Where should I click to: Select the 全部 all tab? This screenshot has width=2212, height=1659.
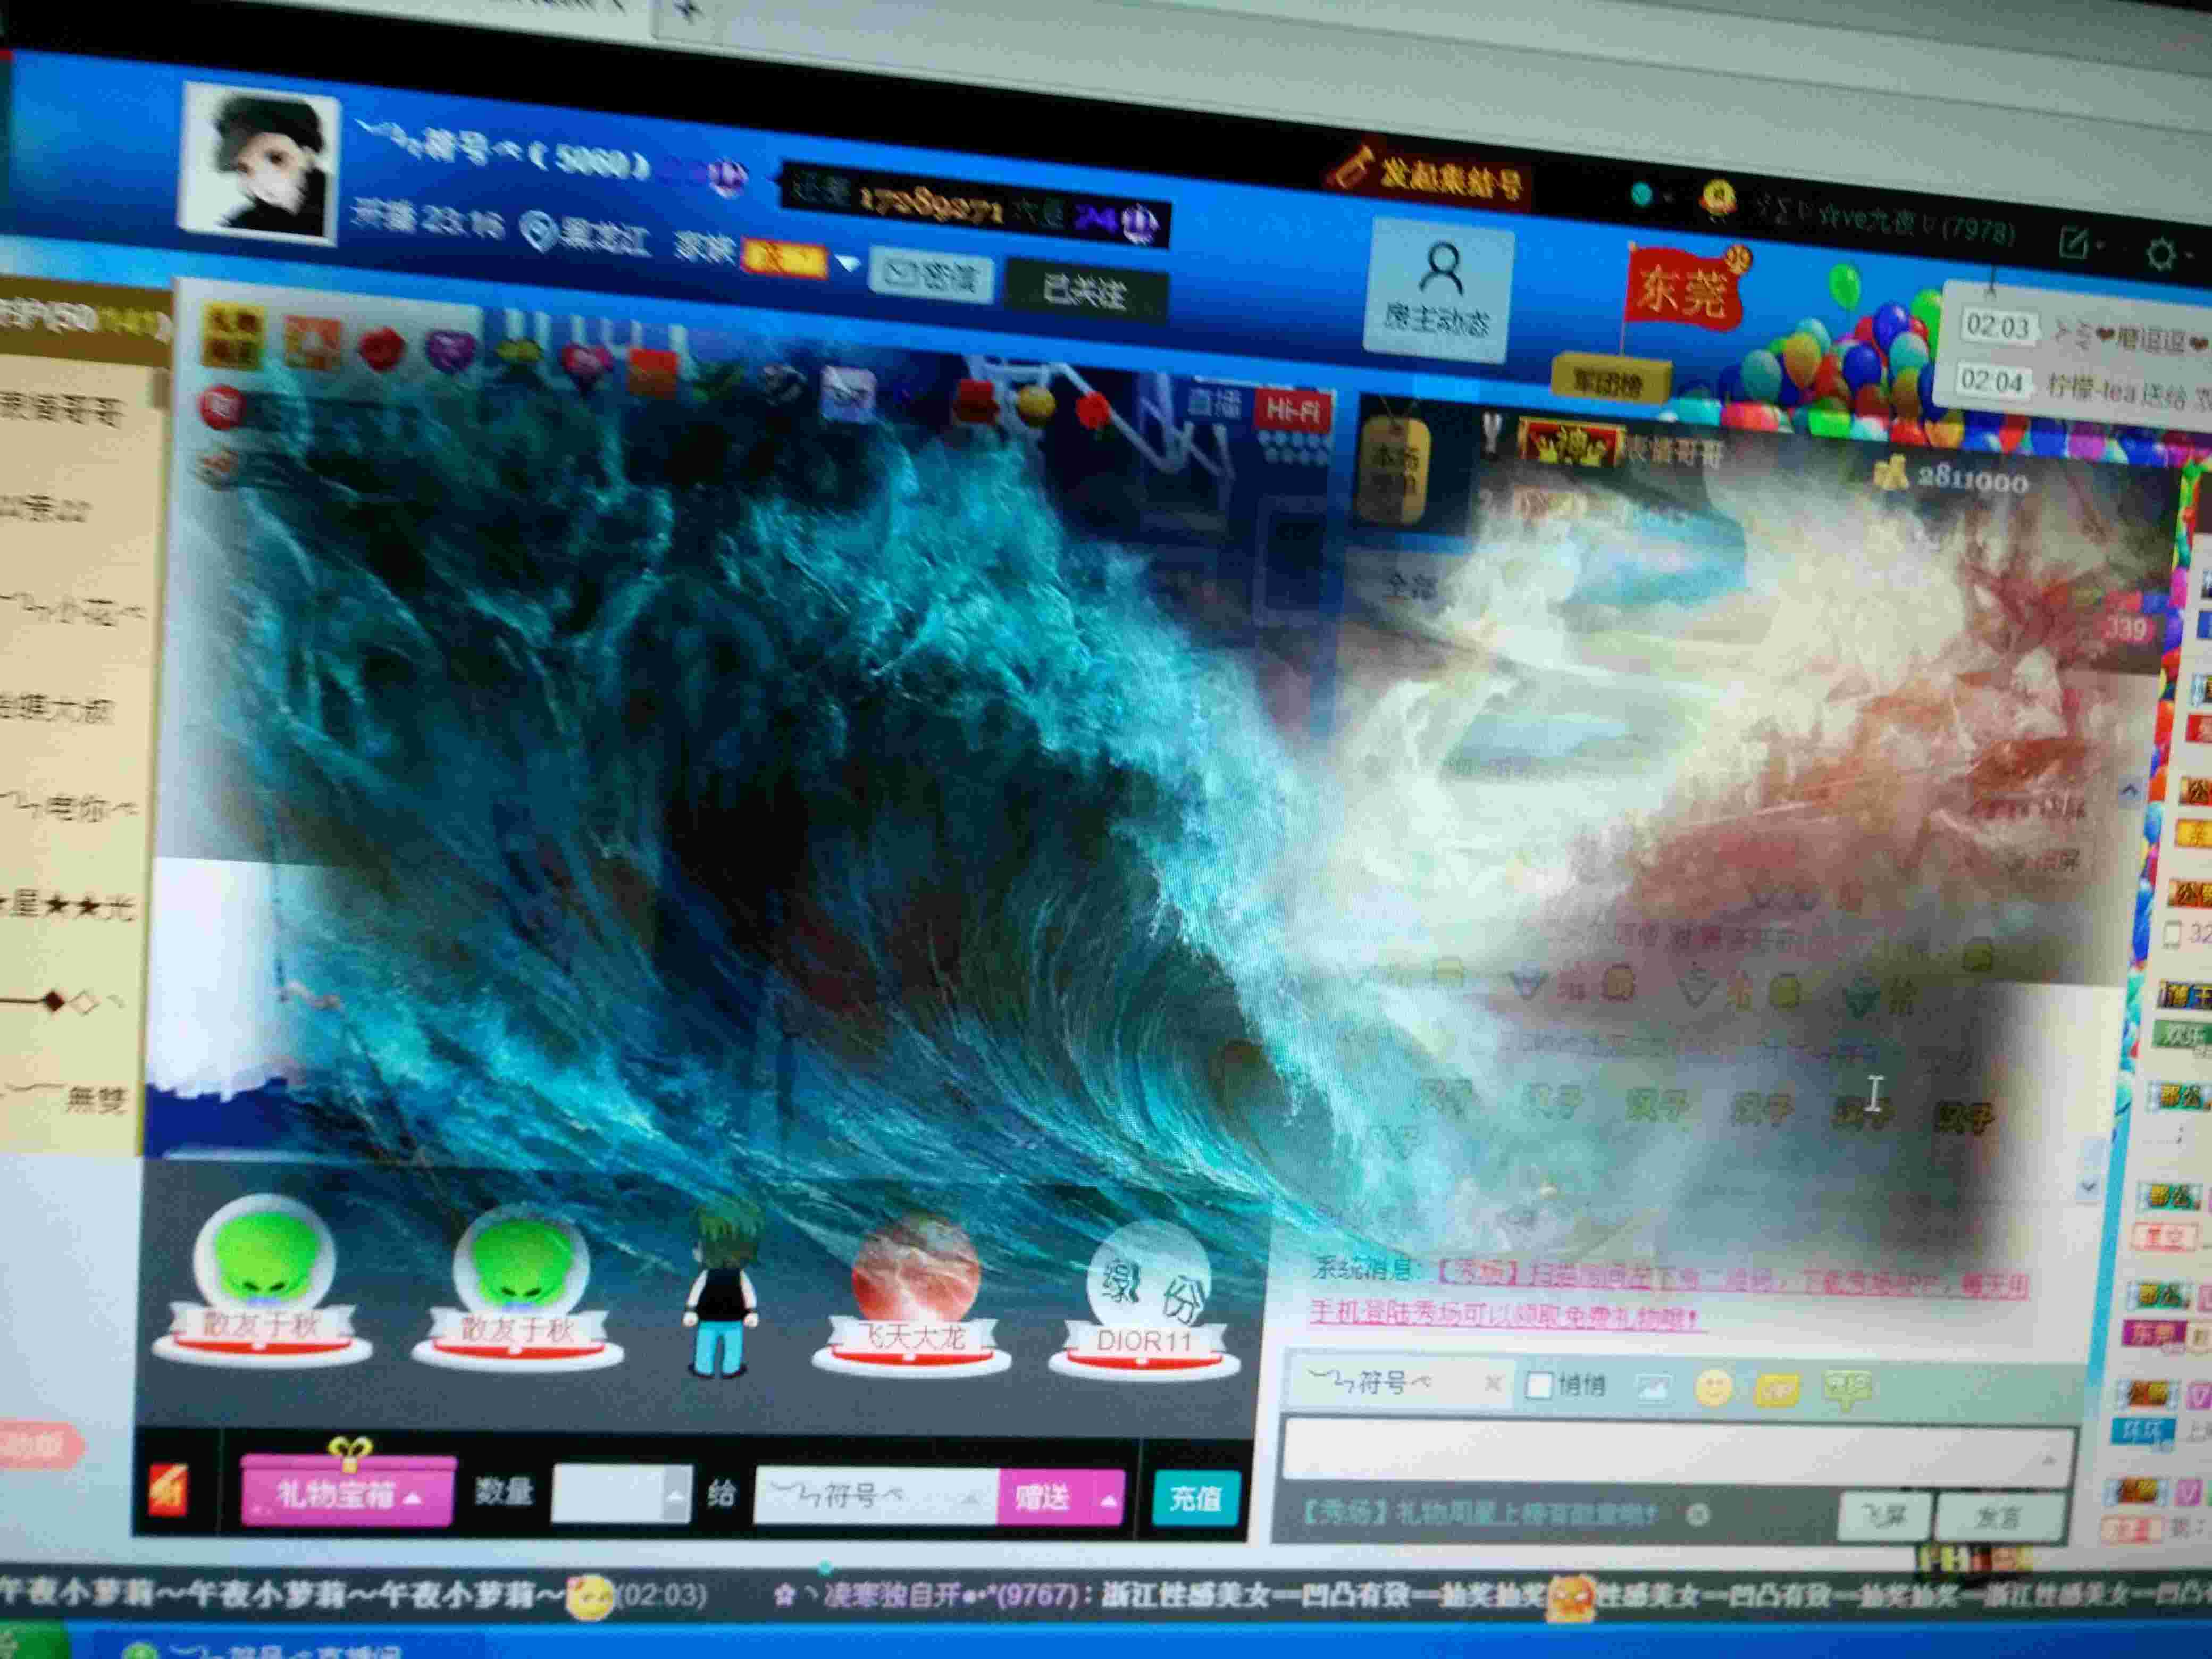coord(1410,585)
